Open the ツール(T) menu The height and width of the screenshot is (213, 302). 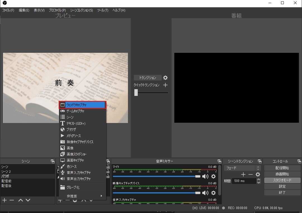(103, 10)
